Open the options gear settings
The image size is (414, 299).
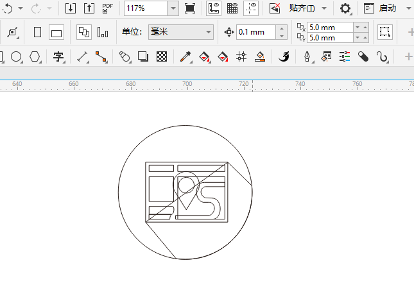click(345, 8)
